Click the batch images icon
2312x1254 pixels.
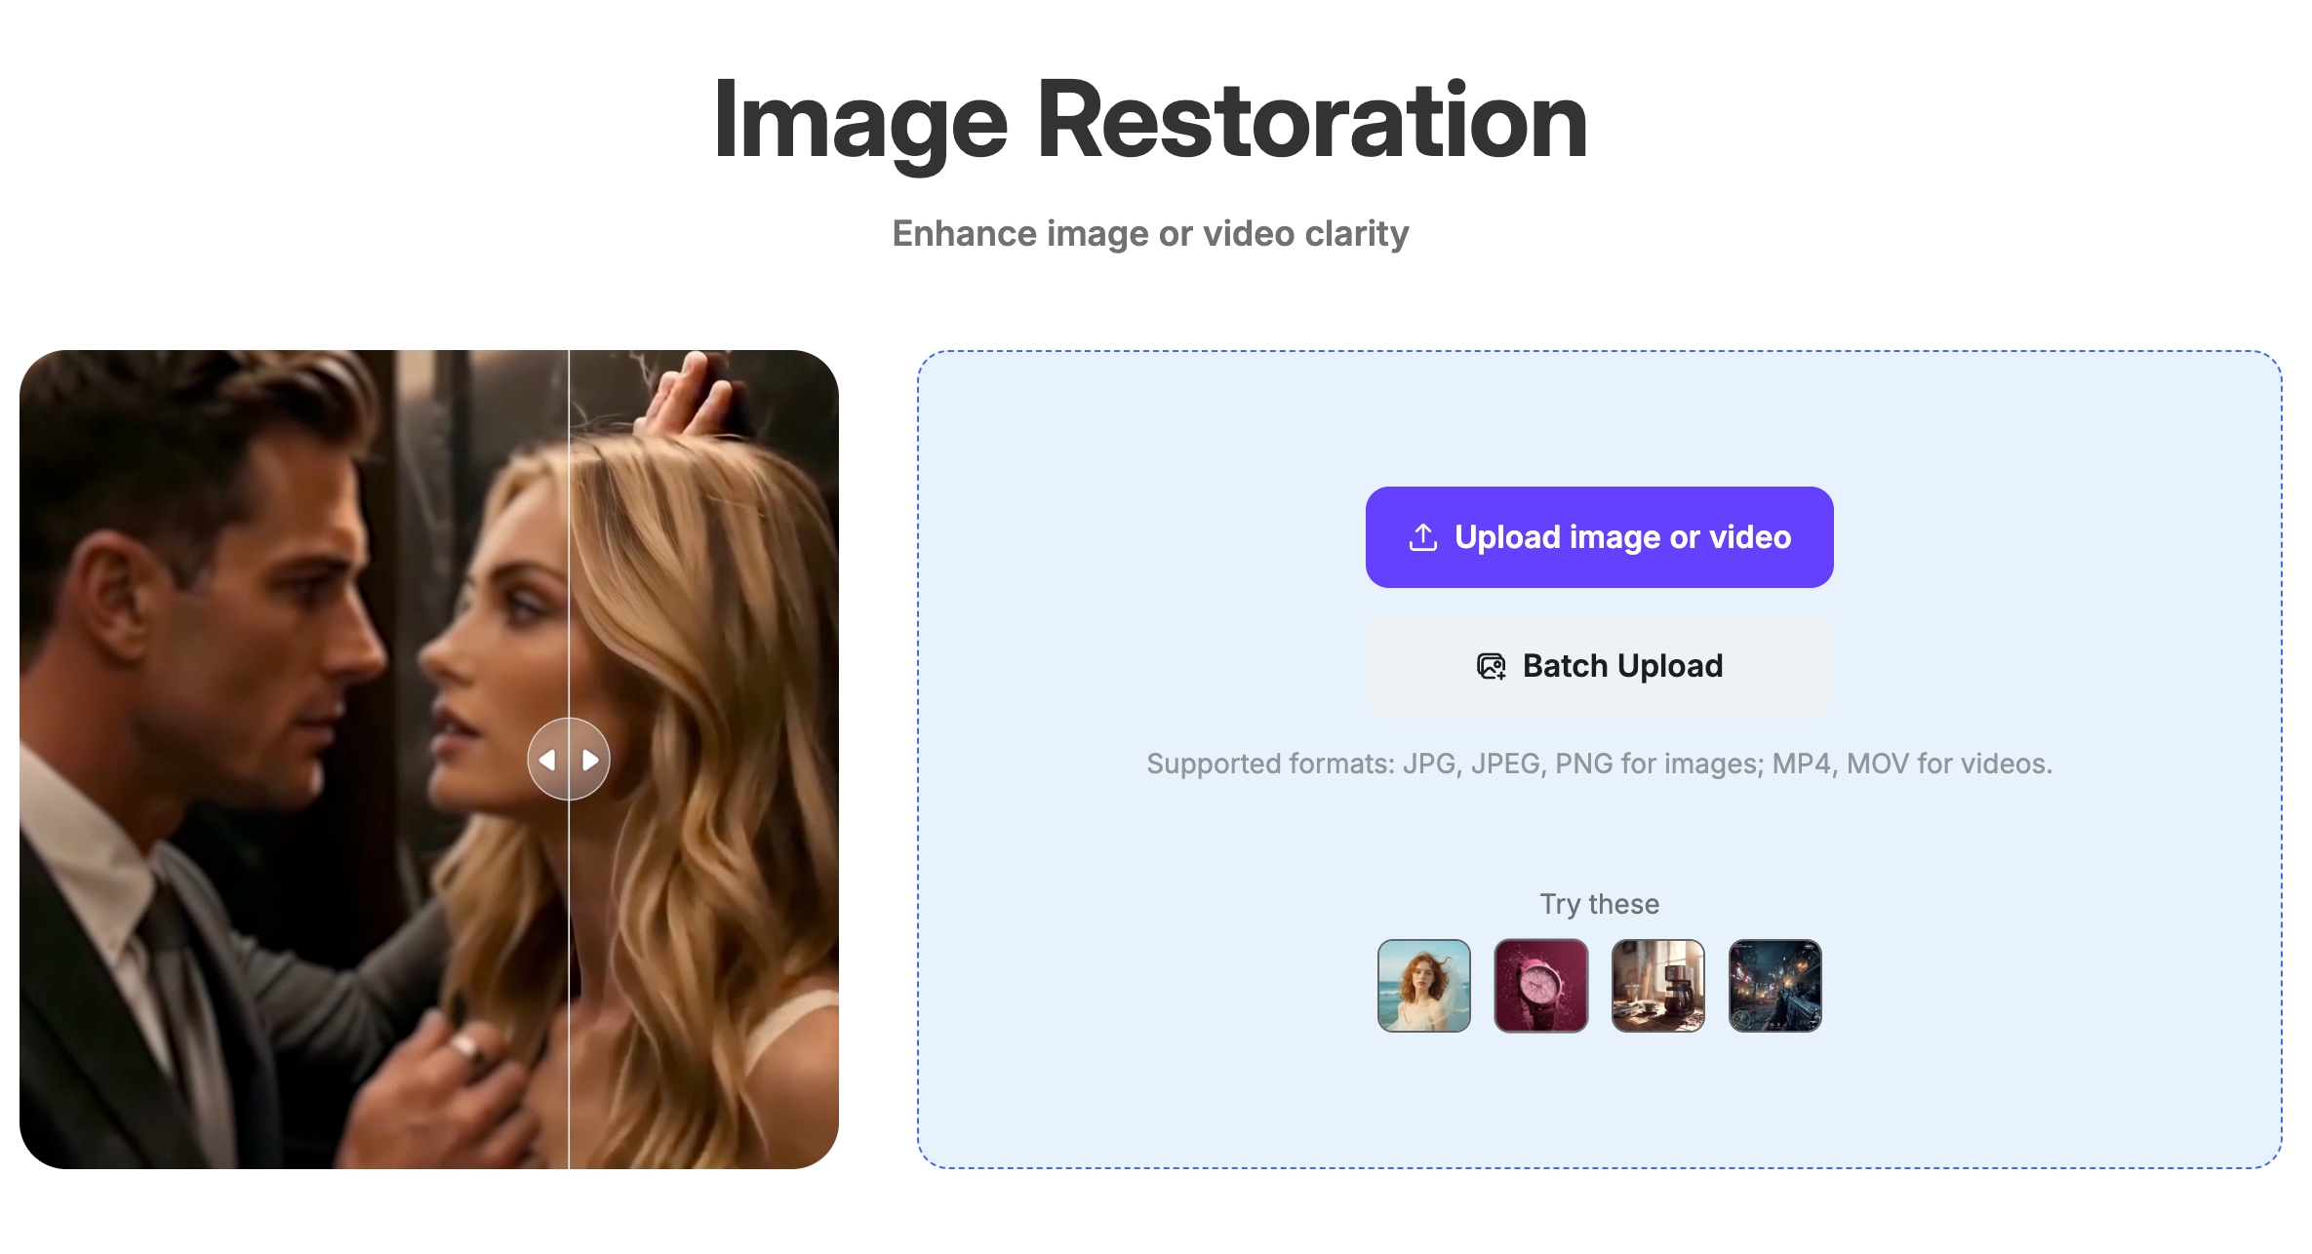1491,666
